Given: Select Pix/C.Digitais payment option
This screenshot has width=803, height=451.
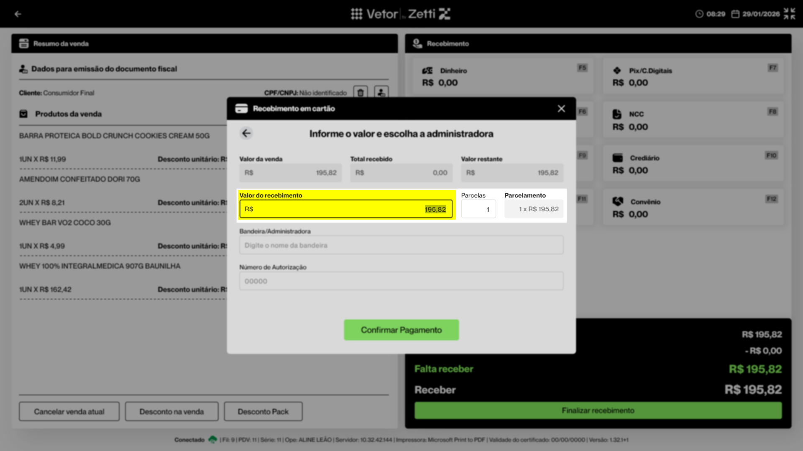Looking at the screenshot, I should pyautogui.click(x=693, y=76).
